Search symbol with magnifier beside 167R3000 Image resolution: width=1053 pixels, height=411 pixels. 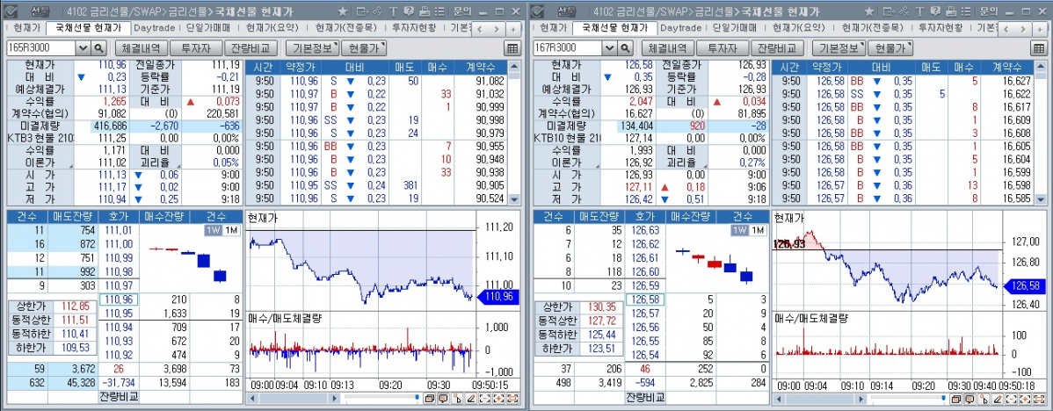click(x=625, y=48)
